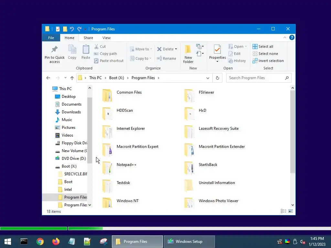Image resolution: width=331 pixels, height=248 pixels.
Task: Click the Search Program Files box
Action: 259,78
